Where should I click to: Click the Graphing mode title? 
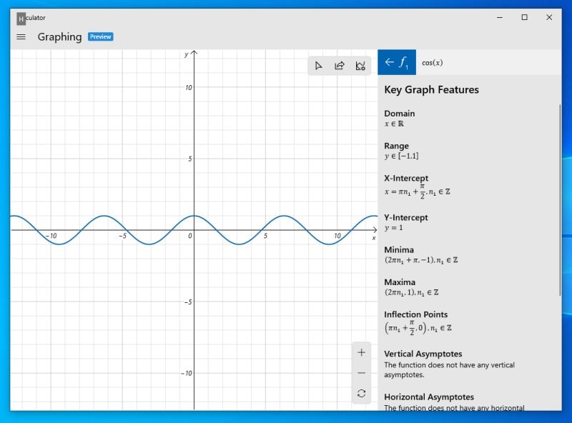[x=59, y=37]
